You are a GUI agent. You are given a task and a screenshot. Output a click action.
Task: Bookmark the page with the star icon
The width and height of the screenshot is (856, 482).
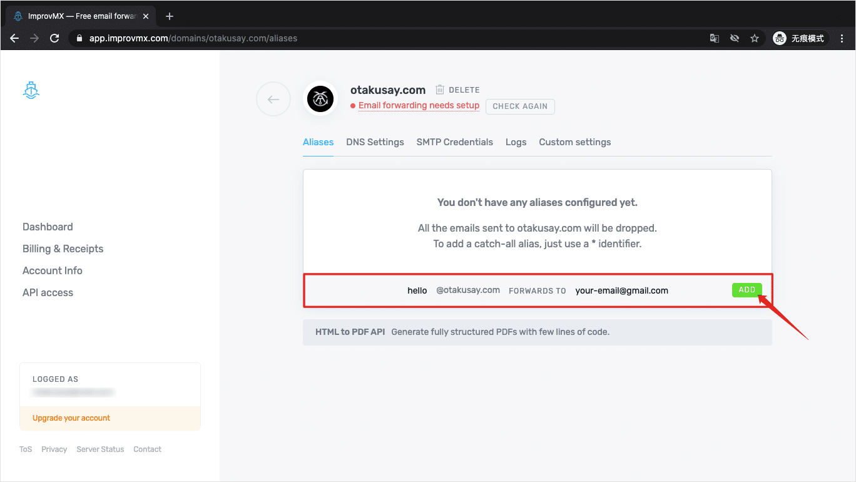(x=755, y=38)
